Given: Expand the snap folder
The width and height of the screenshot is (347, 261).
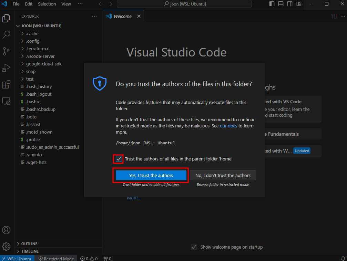Looking at the screenshot, I should 59,71.
